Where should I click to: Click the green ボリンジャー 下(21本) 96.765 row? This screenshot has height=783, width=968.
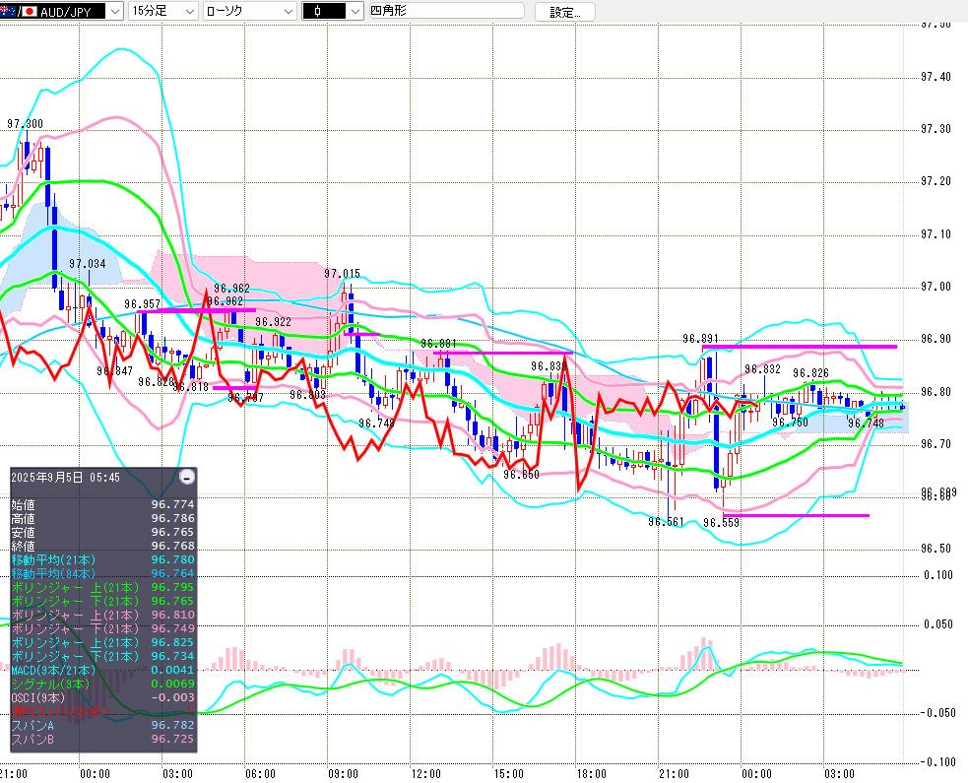point(103,601)
